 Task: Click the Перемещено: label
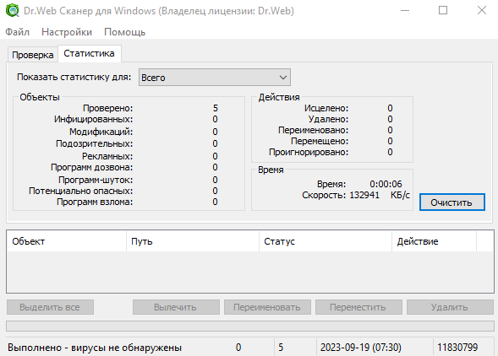point(320,141)
